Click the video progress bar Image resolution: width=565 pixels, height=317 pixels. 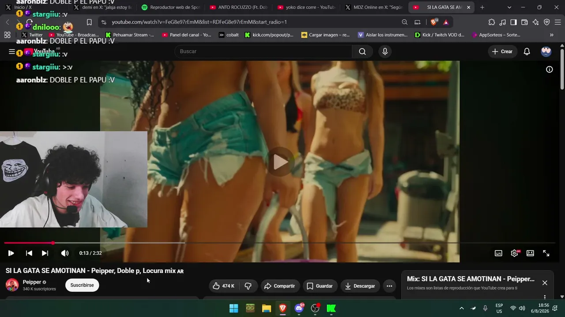tap(280, 243)
